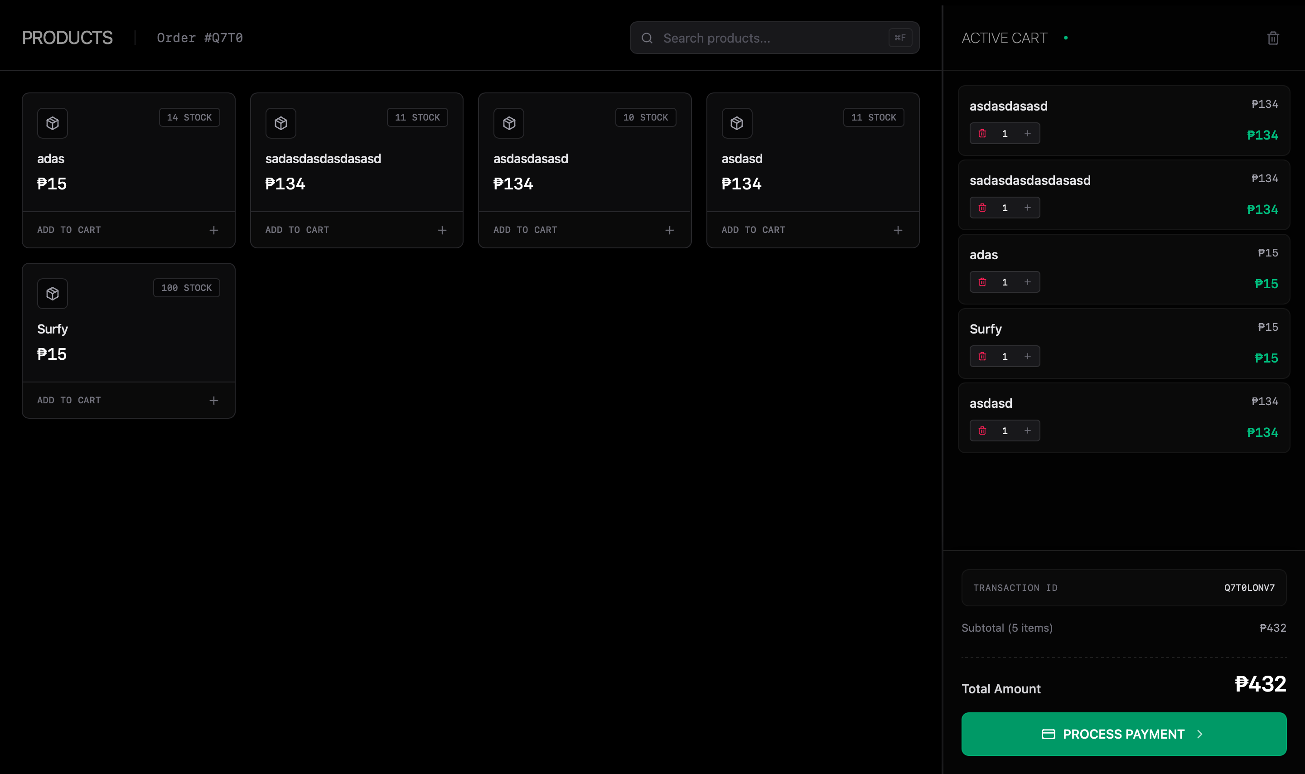Click the plus icon on the Surfy card

[x=214, y=401]
